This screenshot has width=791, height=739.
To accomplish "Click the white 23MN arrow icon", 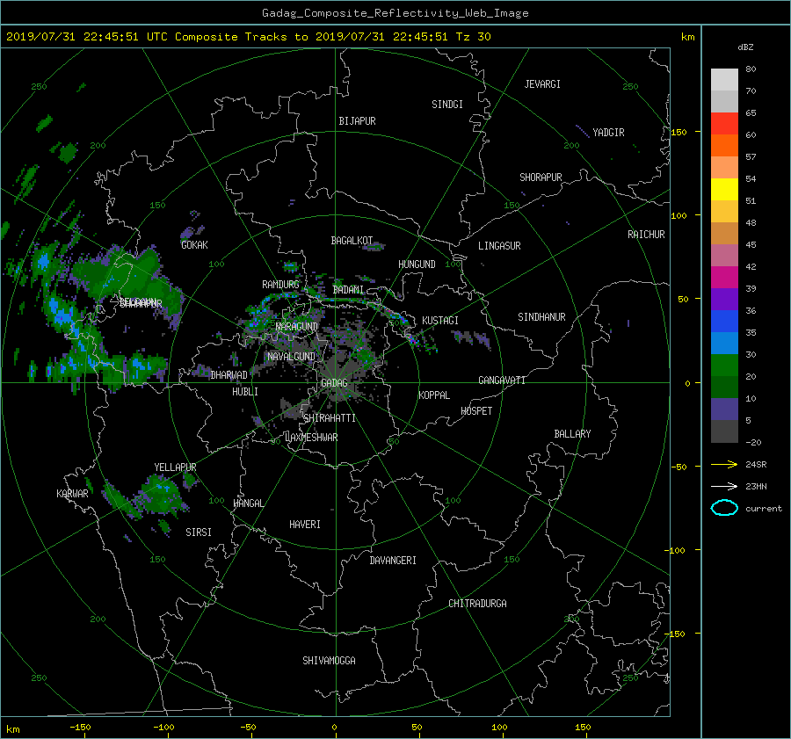I will (724, 486).
